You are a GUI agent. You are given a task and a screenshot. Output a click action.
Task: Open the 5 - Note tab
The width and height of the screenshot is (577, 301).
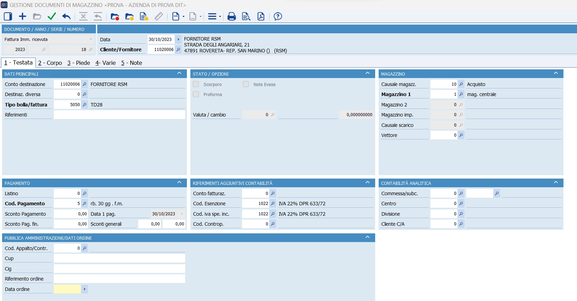pos(132,63)
